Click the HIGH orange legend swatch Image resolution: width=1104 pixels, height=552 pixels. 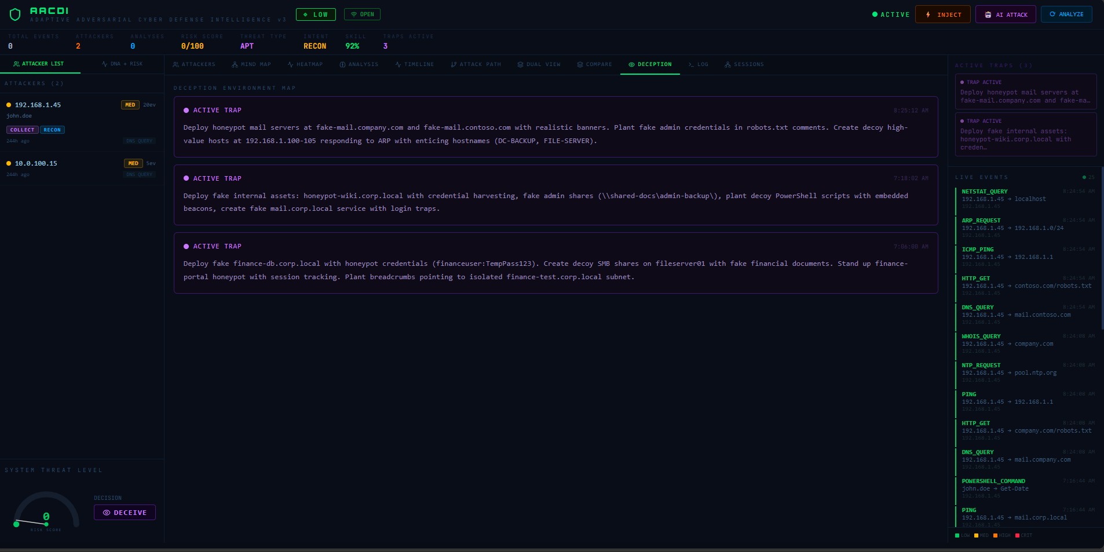pyautogui.click(x=996, y=535)
